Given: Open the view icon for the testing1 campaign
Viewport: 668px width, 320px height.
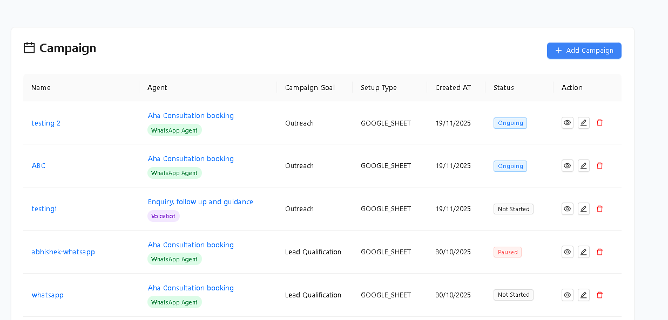Looking at the screenshot, I should click(x=567, y=209).
